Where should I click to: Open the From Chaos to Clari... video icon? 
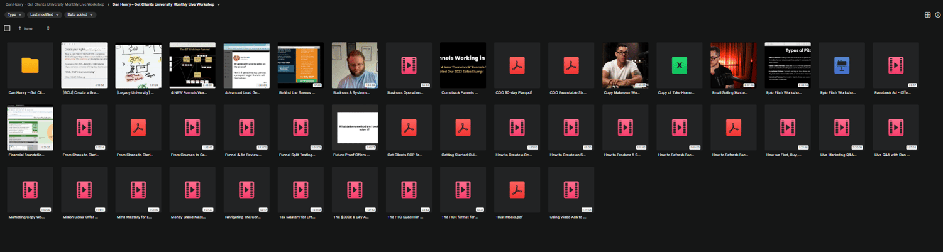point(84,128)
